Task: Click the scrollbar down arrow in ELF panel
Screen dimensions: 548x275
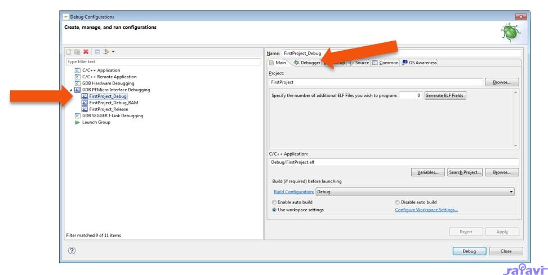Action: (516, 145)
